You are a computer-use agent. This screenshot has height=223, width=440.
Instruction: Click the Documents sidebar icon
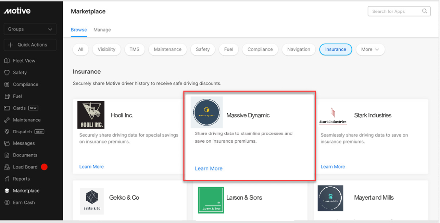[x=7, y=155]
